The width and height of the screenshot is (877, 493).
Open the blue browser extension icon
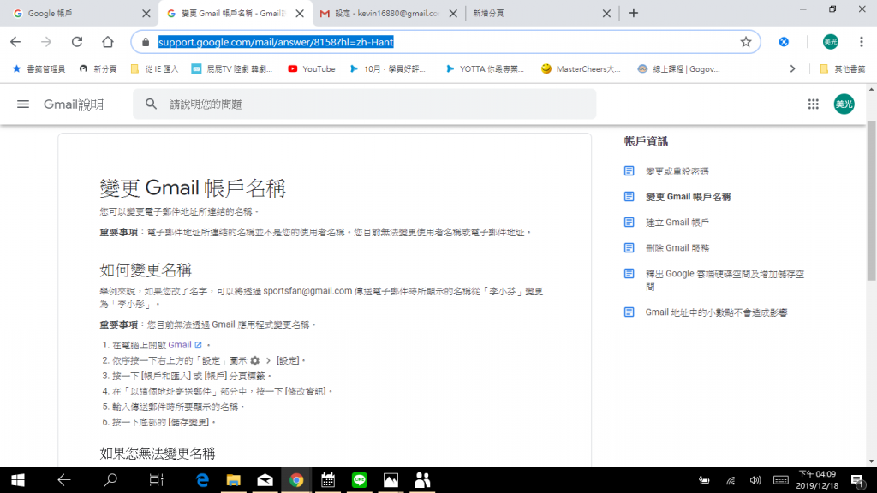(784, 42)
